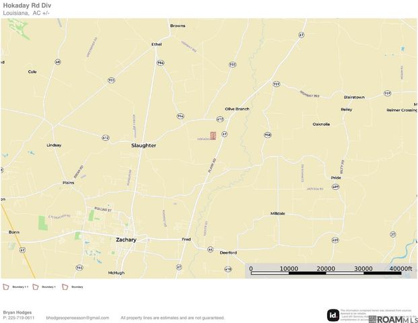418x323 pixels.
Task: Click the route 37 shield at right edge
Action: coord(393,234)
